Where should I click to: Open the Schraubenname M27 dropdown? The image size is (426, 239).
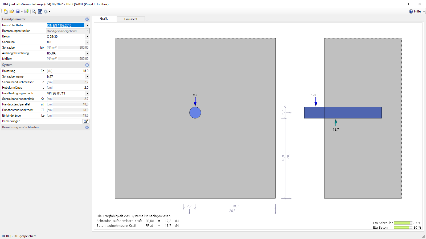pyautogui.click(x=87, y=77)
